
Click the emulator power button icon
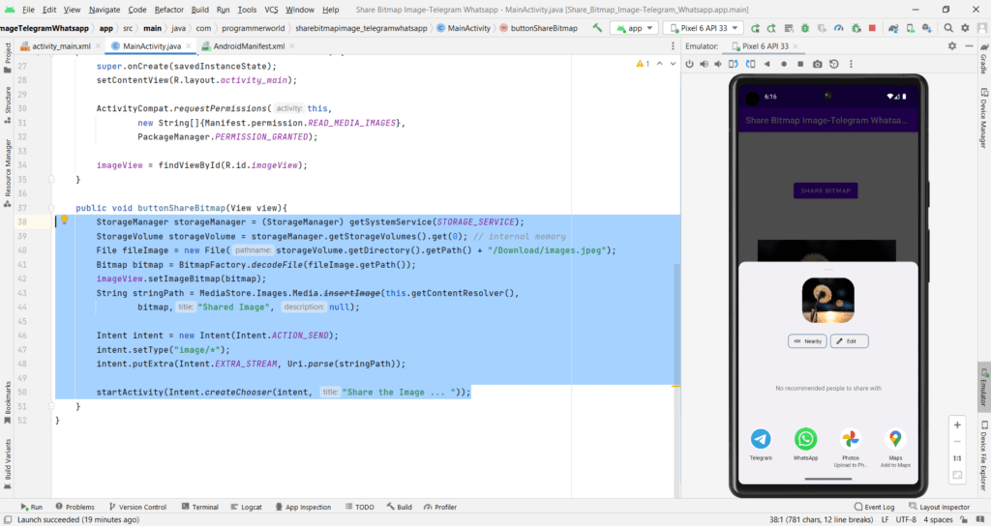pyautogui.click(x=689, y=65)
